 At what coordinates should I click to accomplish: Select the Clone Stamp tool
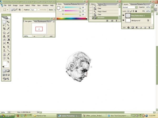coord(4,36)
